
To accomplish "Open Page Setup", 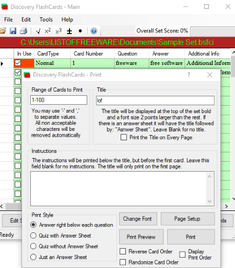I will pos(188,219).
